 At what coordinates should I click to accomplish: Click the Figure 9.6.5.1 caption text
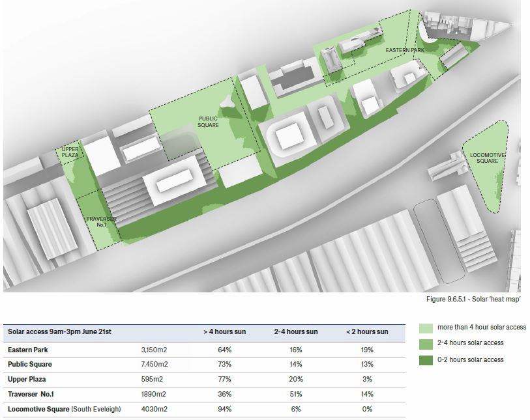[473, 300]
